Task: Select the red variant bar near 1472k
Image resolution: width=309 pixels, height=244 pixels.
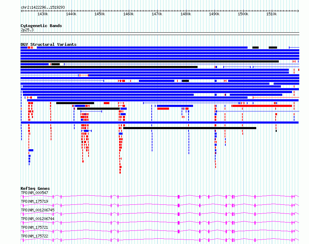Action: coord(163,109)
